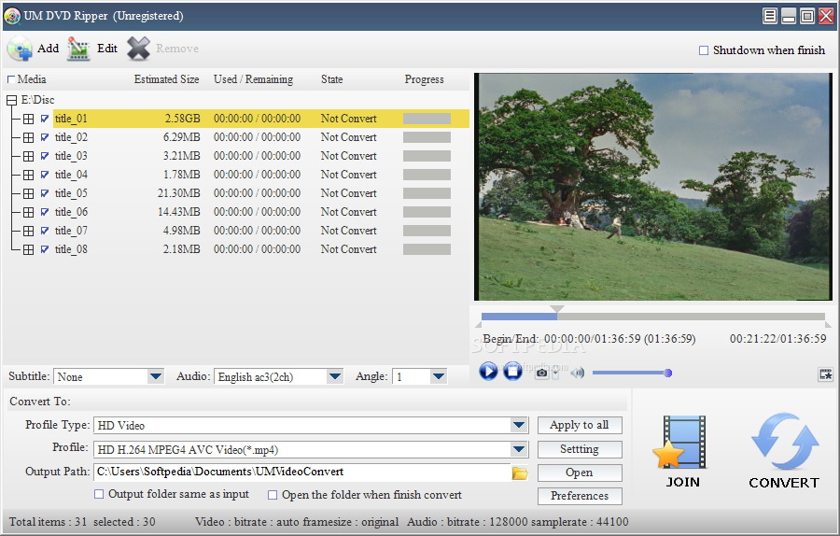
Task: Tick Output folder same as input
Action: pos(99,495)
